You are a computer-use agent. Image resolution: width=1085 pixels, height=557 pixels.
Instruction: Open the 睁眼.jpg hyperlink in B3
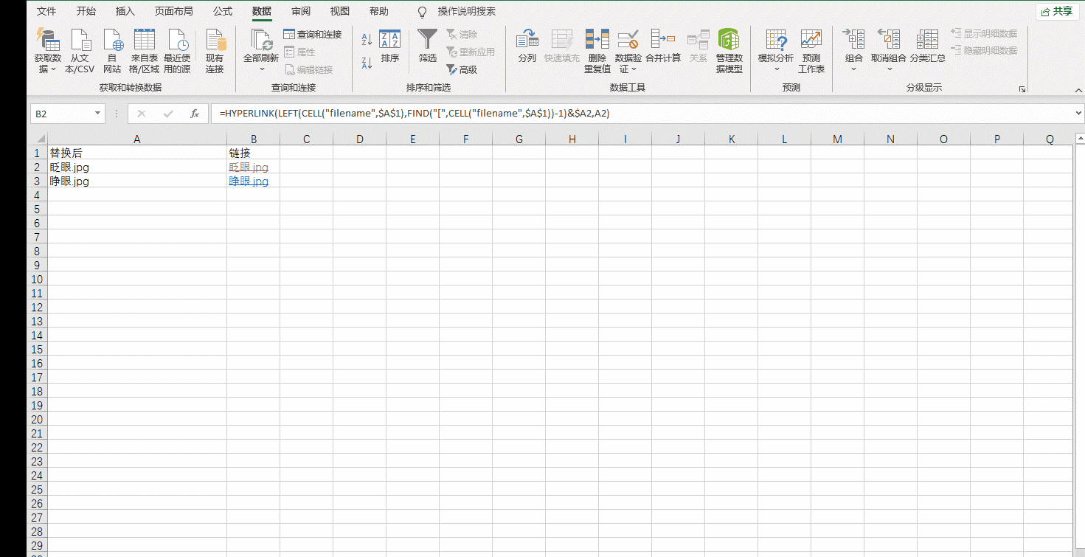[249, 181]
